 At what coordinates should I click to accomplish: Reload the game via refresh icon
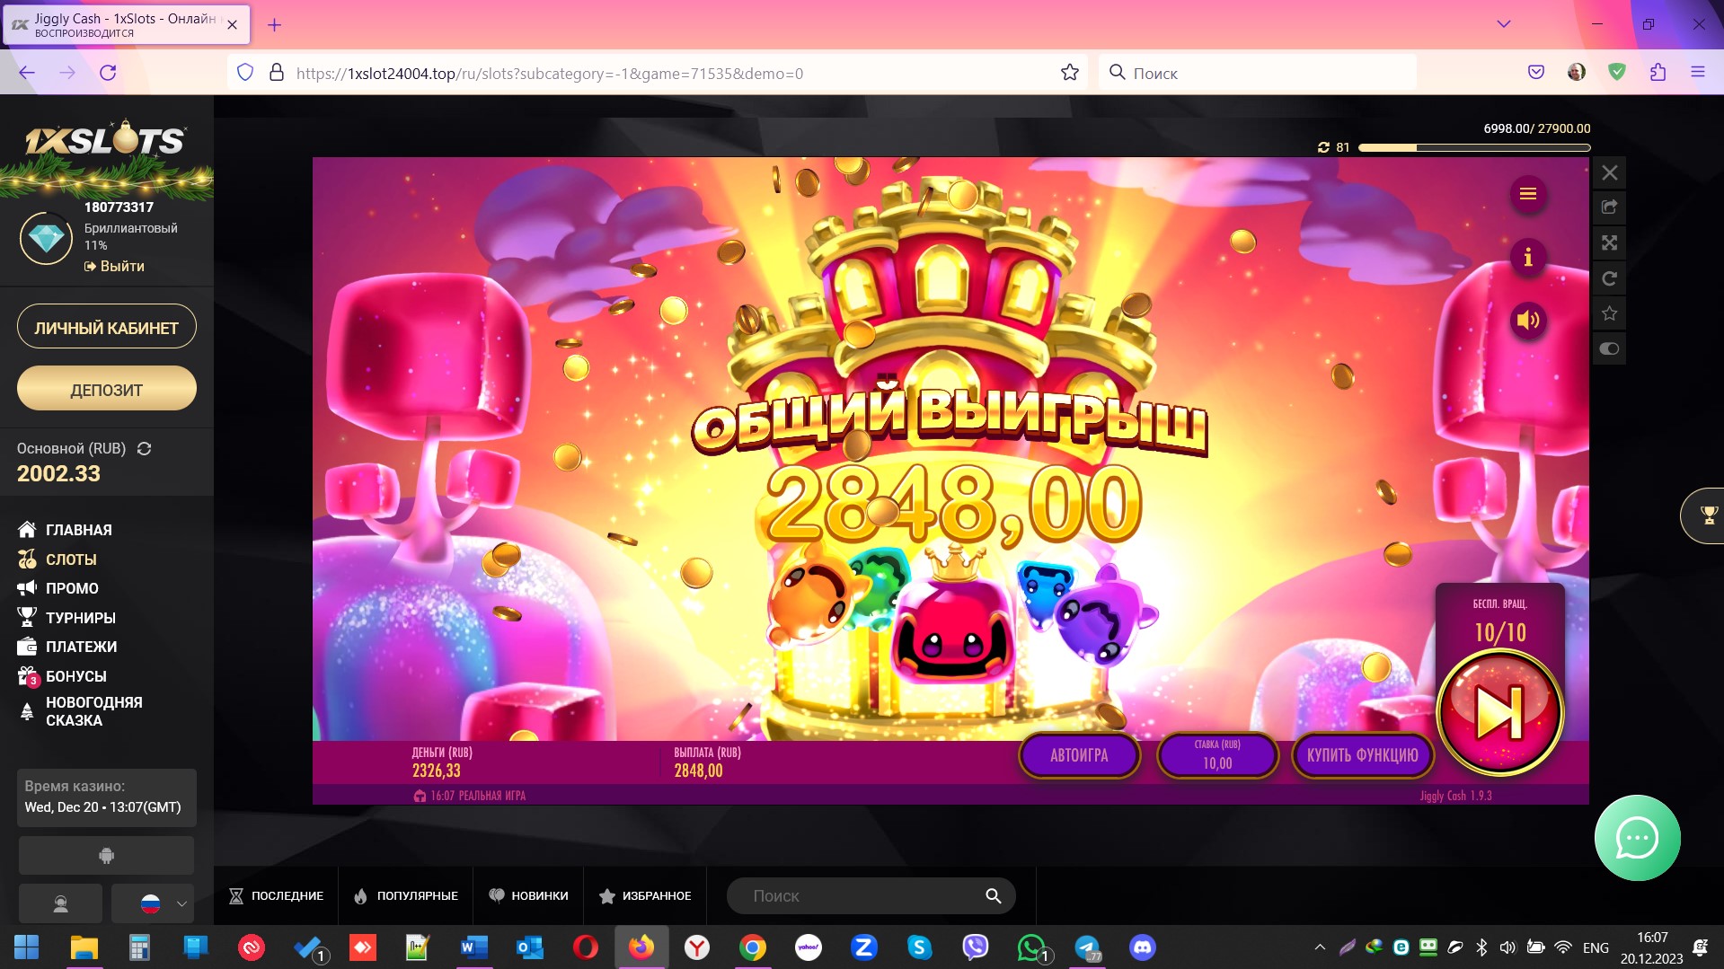click(1609, 278)
